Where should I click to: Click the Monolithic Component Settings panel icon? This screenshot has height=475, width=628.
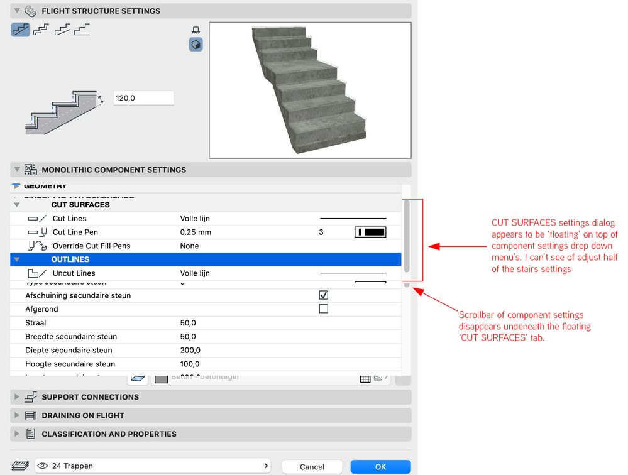[x=30, y=170]
